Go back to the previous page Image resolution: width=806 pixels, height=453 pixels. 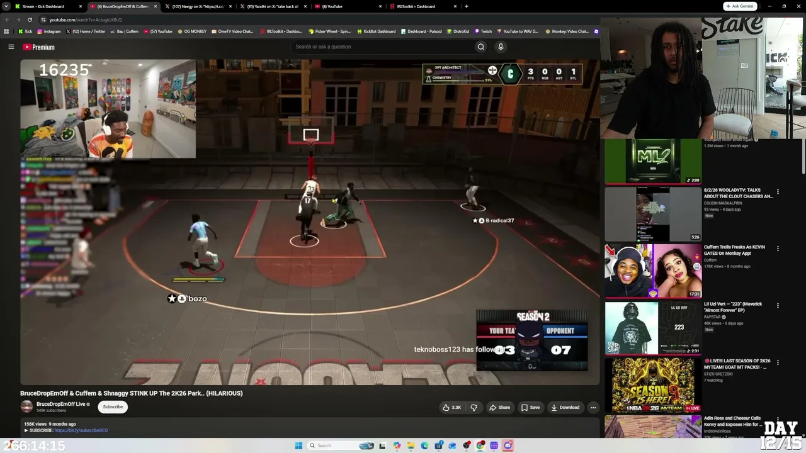[x=7, y=20]
